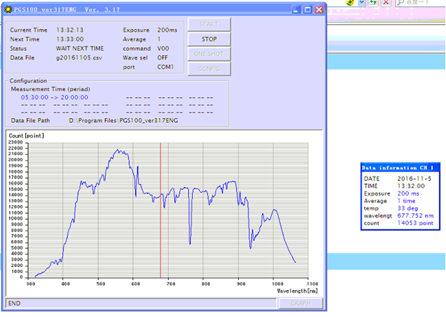The height and width of the screenshot is (317, 446).
Task: Click the TIME value 13:32:00 in data panel
Action: click(x=411, y=186)
